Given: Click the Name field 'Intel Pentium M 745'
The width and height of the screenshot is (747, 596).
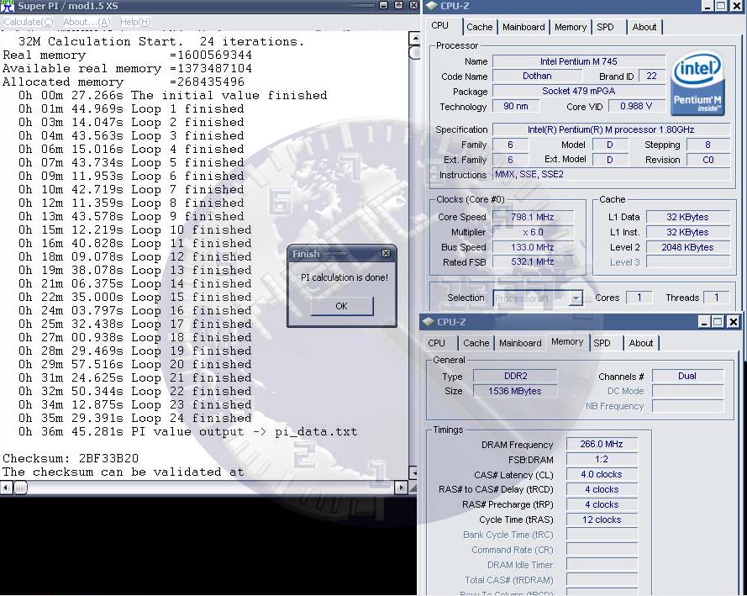Looking at the screenshot, I should tap(578, 61).
